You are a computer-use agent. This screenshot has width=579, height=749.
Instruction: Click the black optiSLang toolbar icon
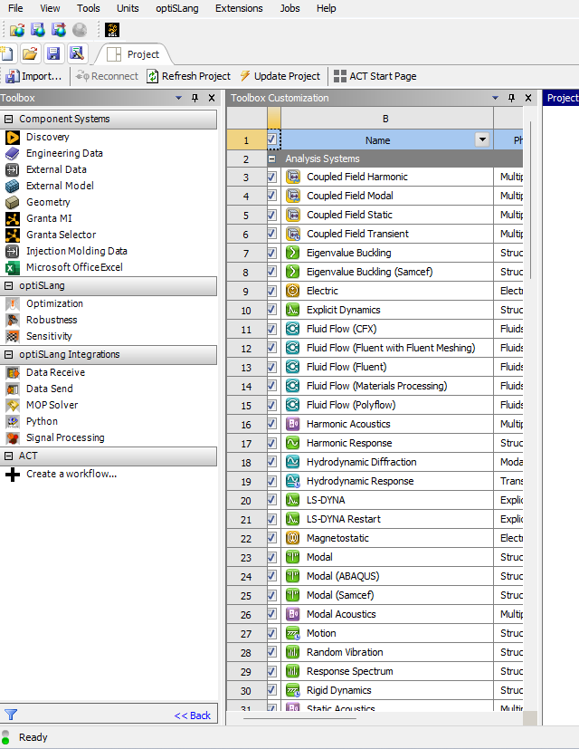(x=112, y=30)
